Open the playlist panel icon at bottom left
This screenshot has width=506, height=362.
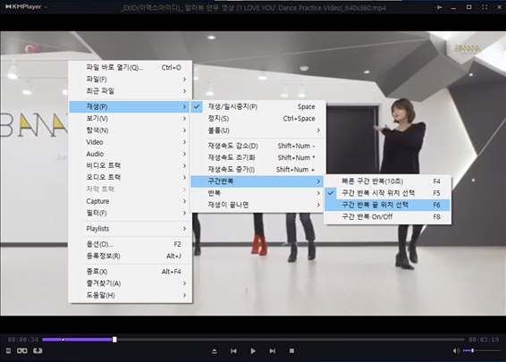pyautogui.click(x=8, y=350)
